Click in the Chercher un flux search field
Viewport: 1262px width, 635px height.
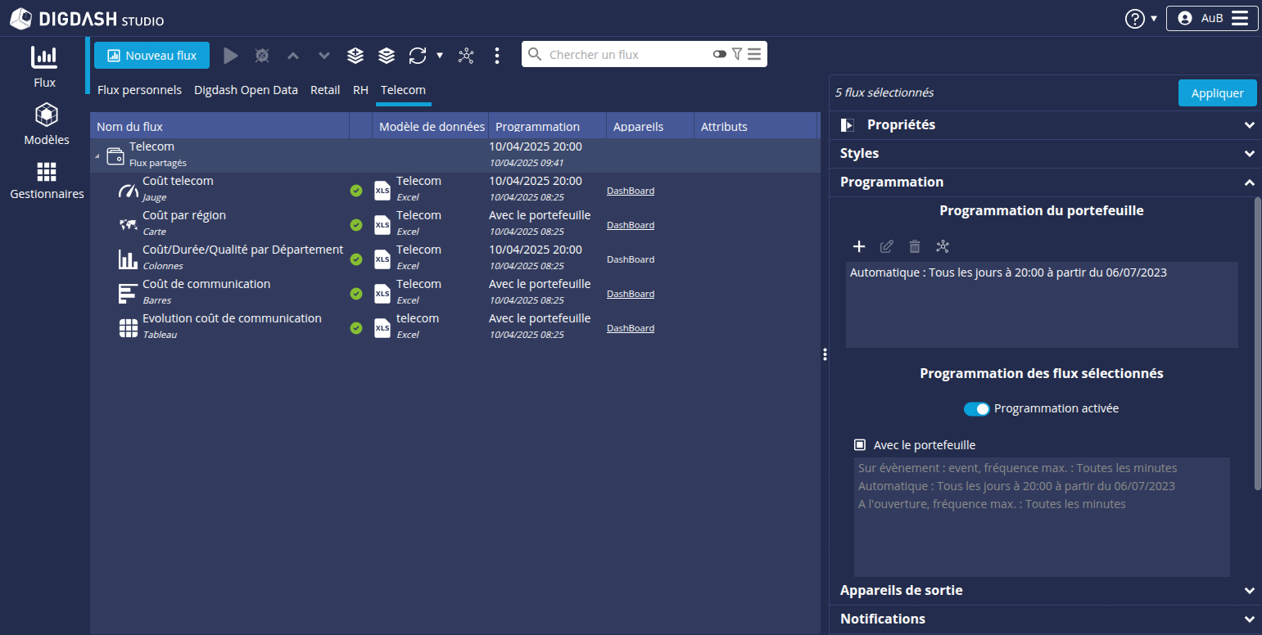(x=626, y=55)
